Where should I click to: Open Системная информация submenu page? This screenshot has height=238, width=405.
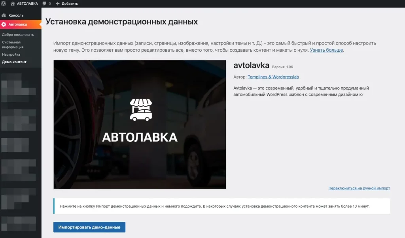11,45
